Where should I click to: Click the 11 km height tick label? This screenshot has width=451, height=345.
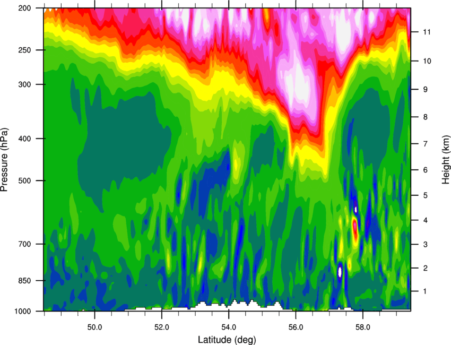coord(427,32)
